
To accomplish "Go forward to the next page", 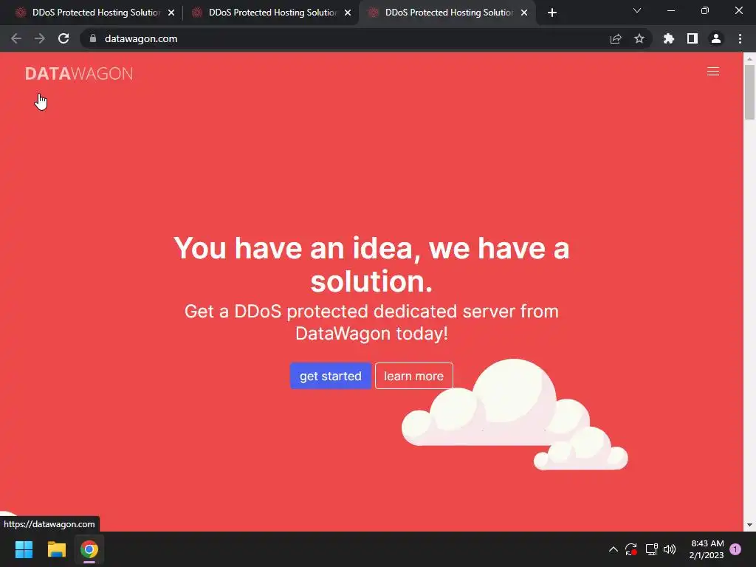I will tap(40, 38).
